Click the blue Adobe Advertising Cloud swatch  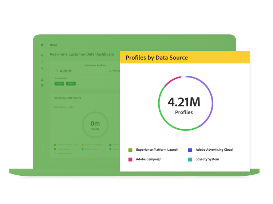point(190,150)
